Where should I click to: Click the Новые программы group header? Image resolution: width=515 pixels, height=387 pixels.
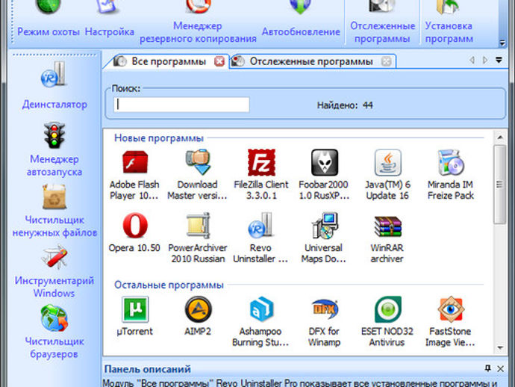(159, 138)
